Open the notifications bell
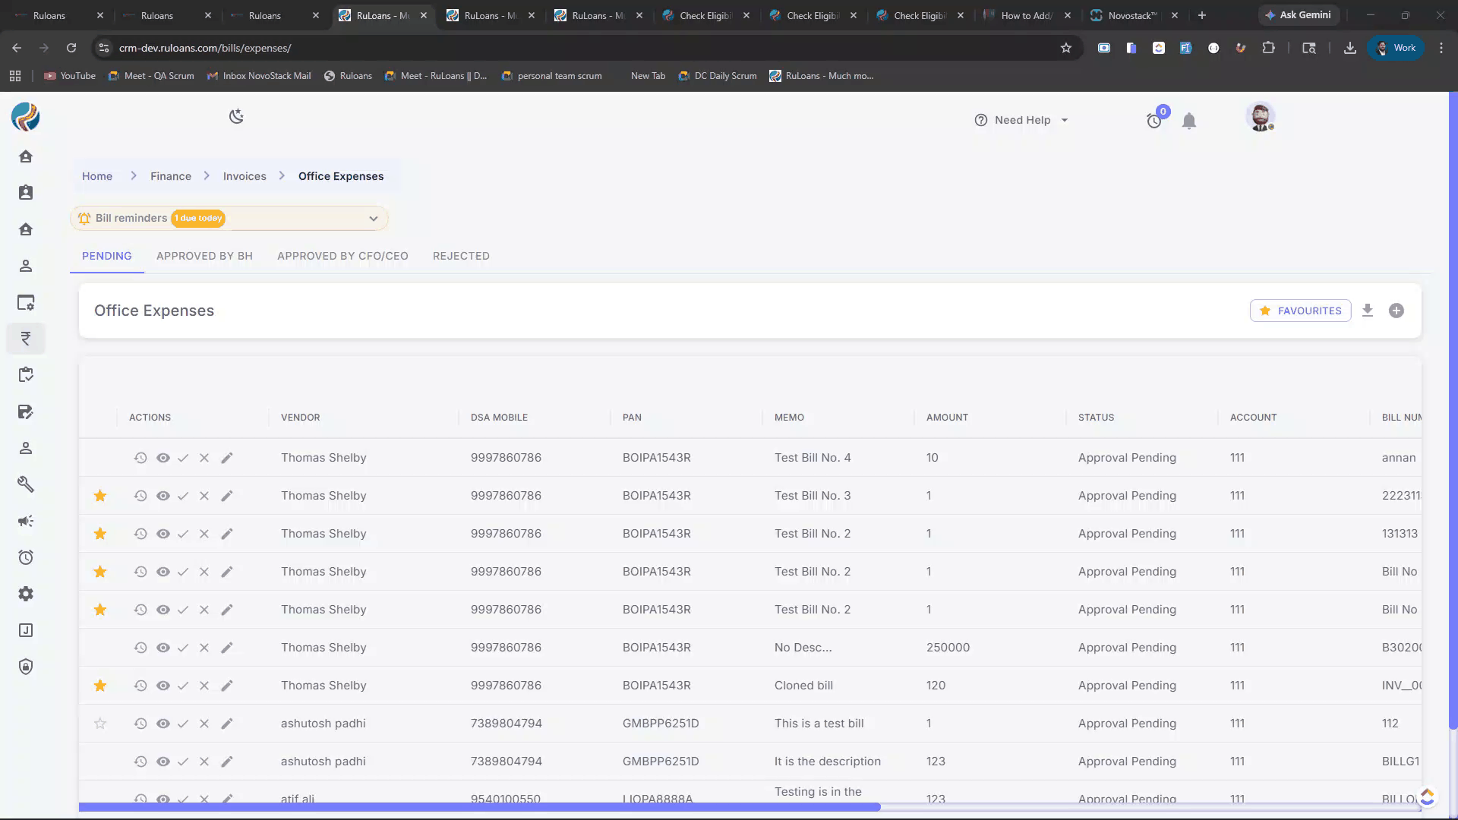 (x=1189, y=121)
